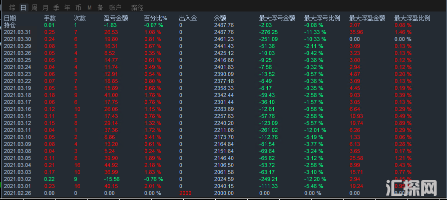This screenshot has height=200, width=447.
Task: Select the 日 daily tab
Action: [24, 7]
